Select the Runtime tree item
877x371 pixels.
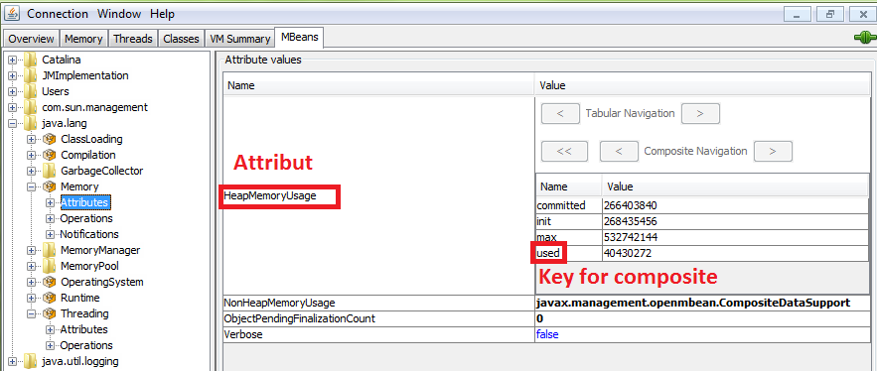80,298
